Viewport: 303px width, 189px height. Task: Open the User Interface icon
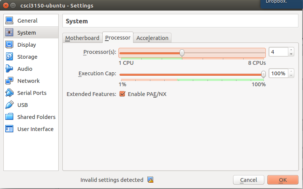point(9,129)
